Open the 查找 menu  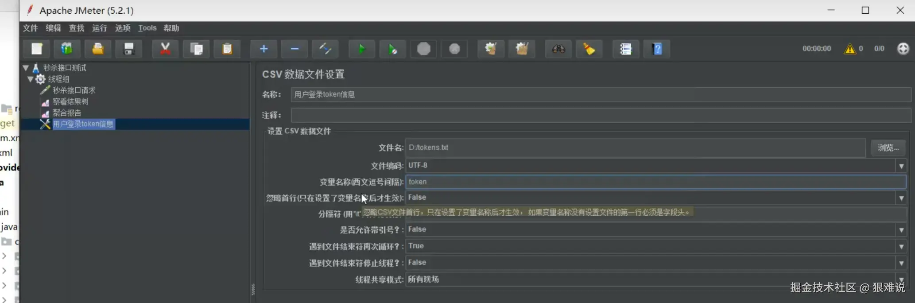77,28
